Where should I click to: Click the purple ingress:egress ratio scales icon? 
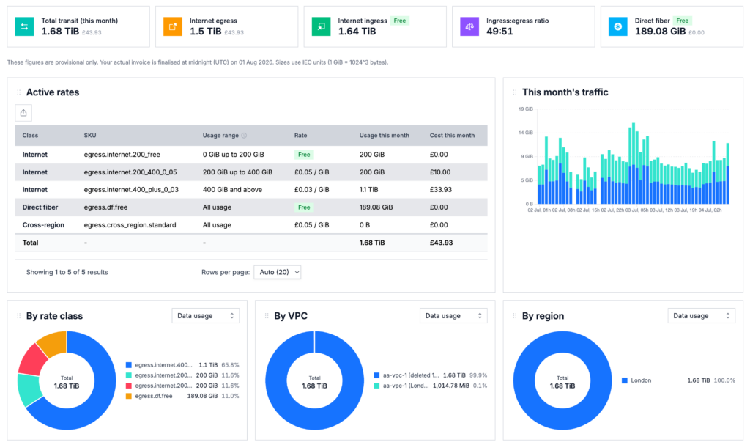tap(469, 27)
